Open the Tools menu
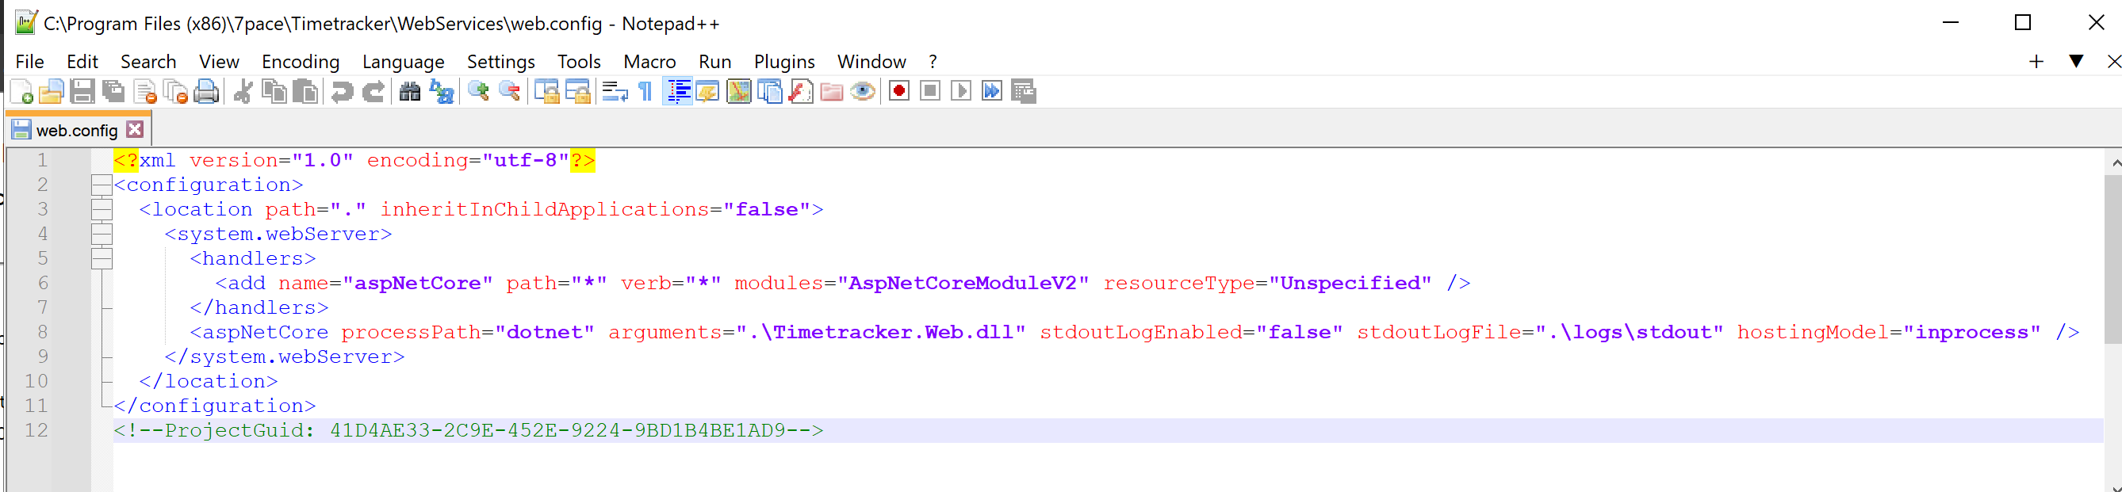This screenshot has height=492, width=2122. (579, 62)
